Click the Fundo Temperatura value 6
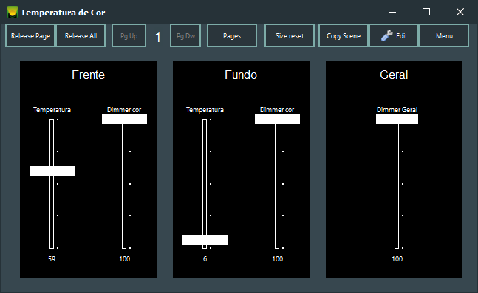Image resolution: width=478 pixels, height=293 pixels. pyautogui.click(x=205, y=259)
